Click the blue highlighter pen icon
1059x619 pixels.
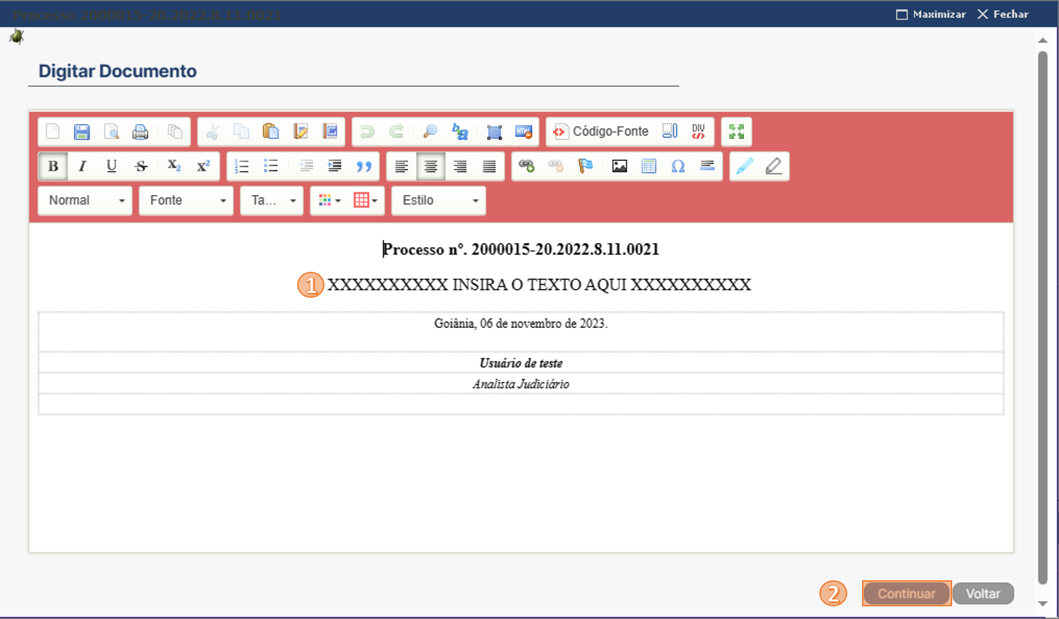coord(745,166)
